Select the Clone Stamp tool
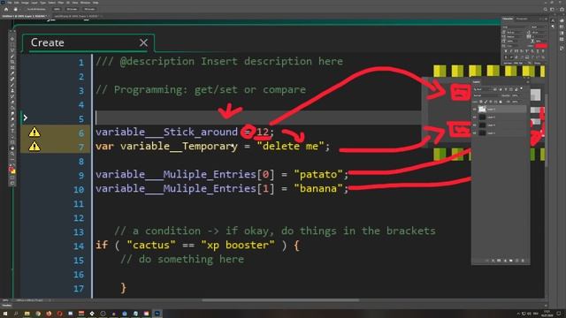The width and height of the screenshot is (566, 318). tap(12, 91)
